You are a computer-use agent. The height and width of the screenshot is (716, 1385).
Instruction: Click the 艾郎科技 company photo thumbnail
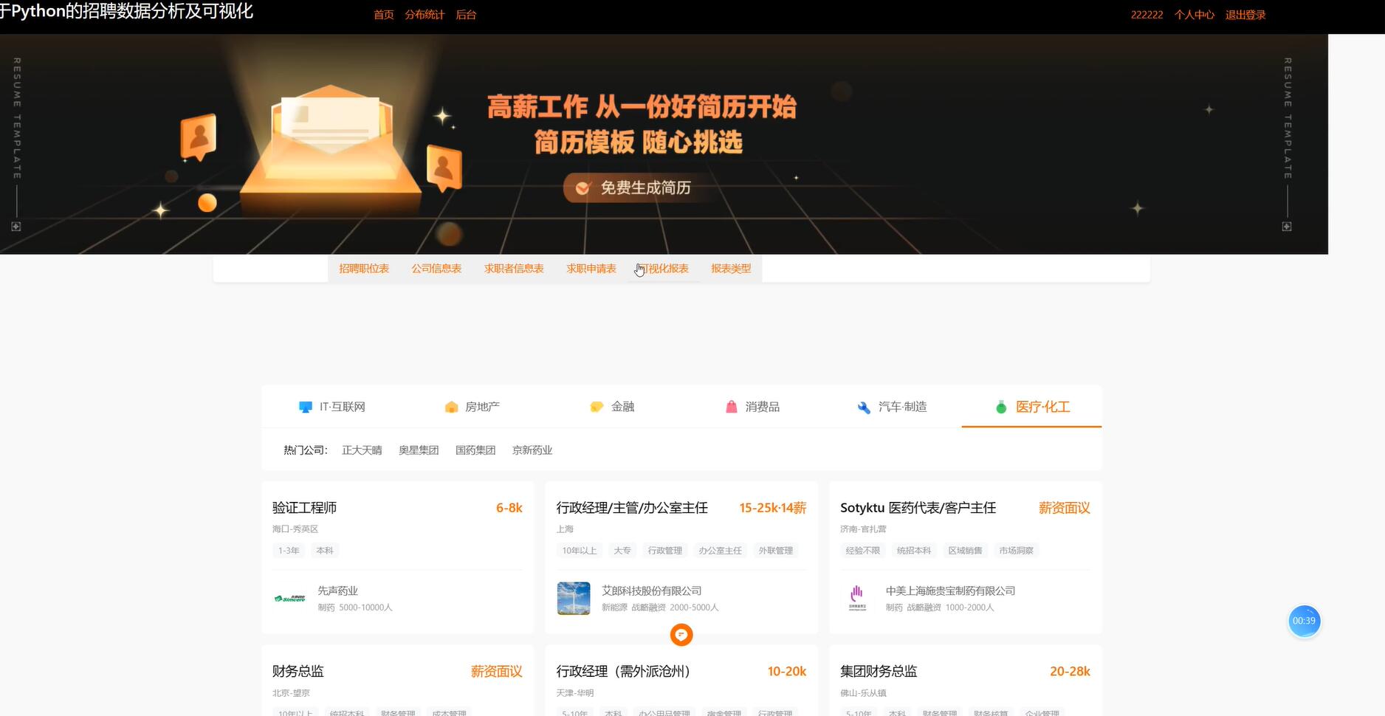[x=574, y=598]
